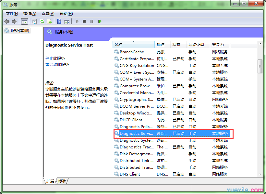Sort by the 名称 column header
This screenshot has width=266, height=194.
coord(134,45)
